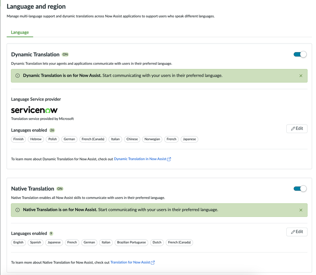The height and width of the screenshot is (275, 316).
Task: Click the ServiceNow logo
Action: (x=34, y=110)
